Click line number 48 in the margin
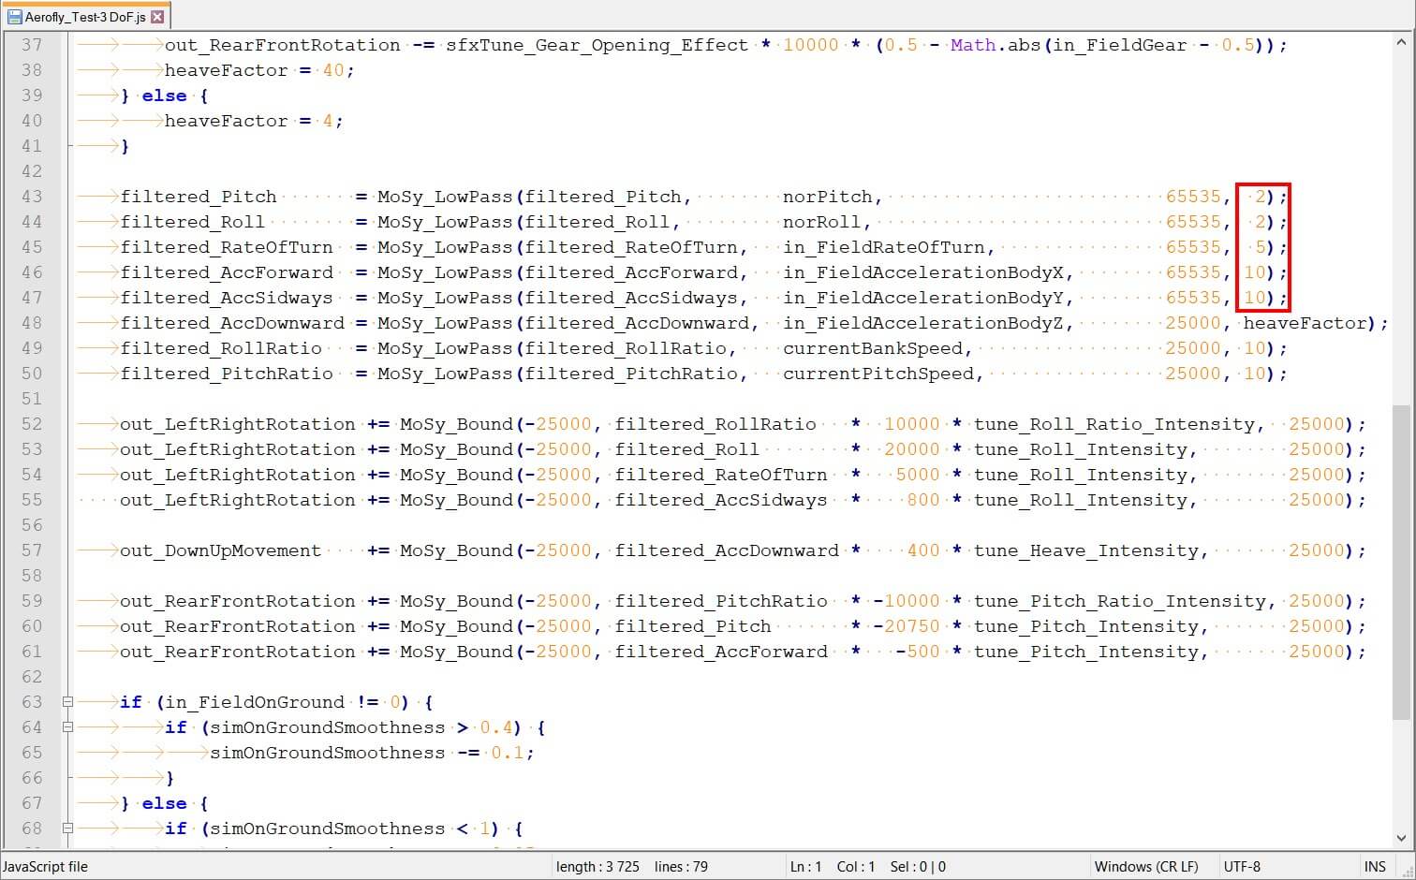Screen dimensions: 1416x880 click(32, 323)
